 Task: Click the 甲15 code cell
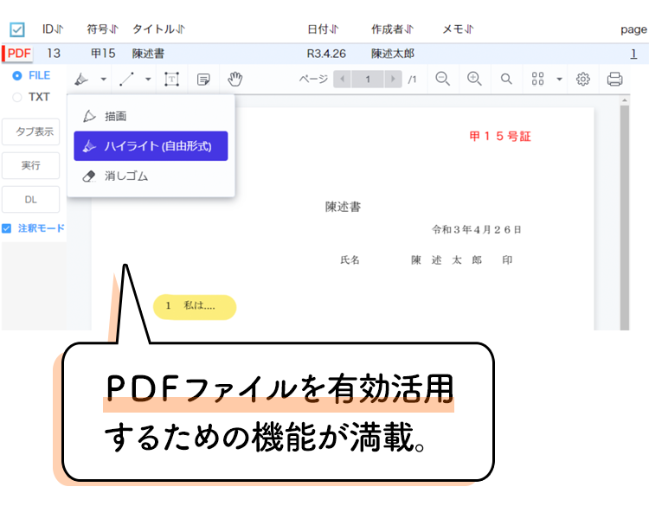point(103,54)
